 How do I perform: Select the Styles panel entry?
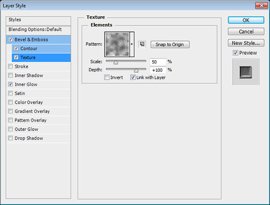[38, 21]
